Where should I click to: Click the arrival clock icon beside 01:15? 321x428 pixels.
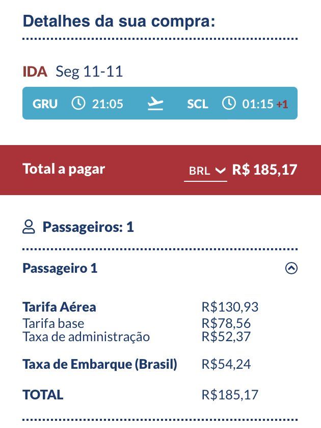point(229,104)
